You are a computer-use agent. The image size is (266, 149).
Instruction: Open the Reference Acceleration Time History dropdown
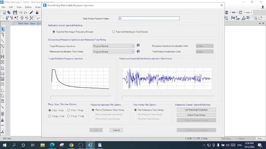point(113,51)
